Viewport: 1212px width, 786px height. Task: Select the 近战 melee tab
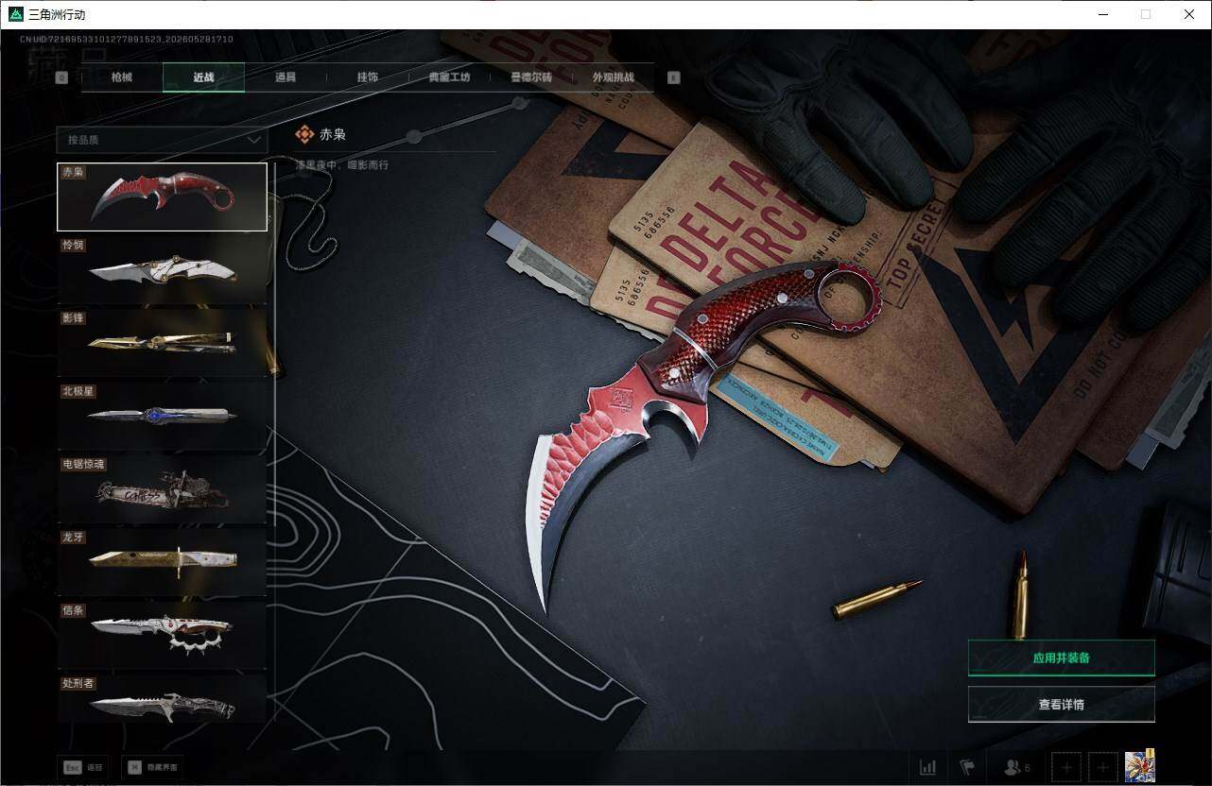coord(203,77)
